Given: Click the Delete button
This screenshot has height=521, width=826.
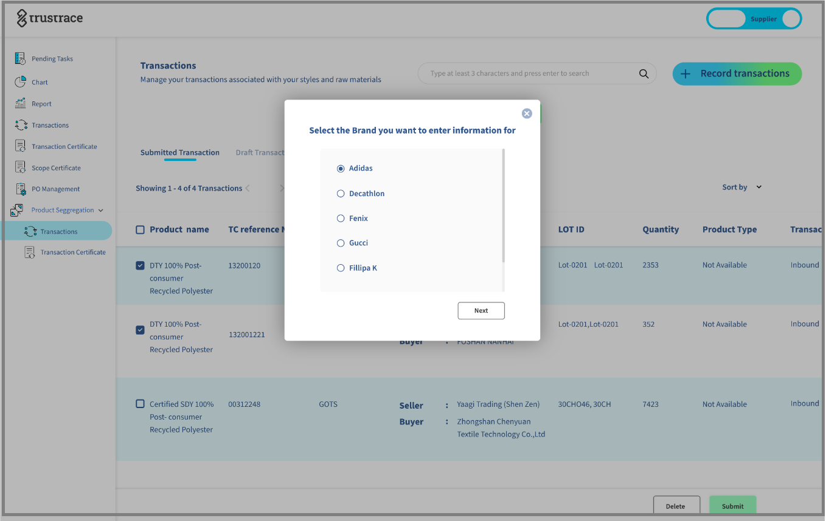Looking at the screenshot, I should pos(675,506).
